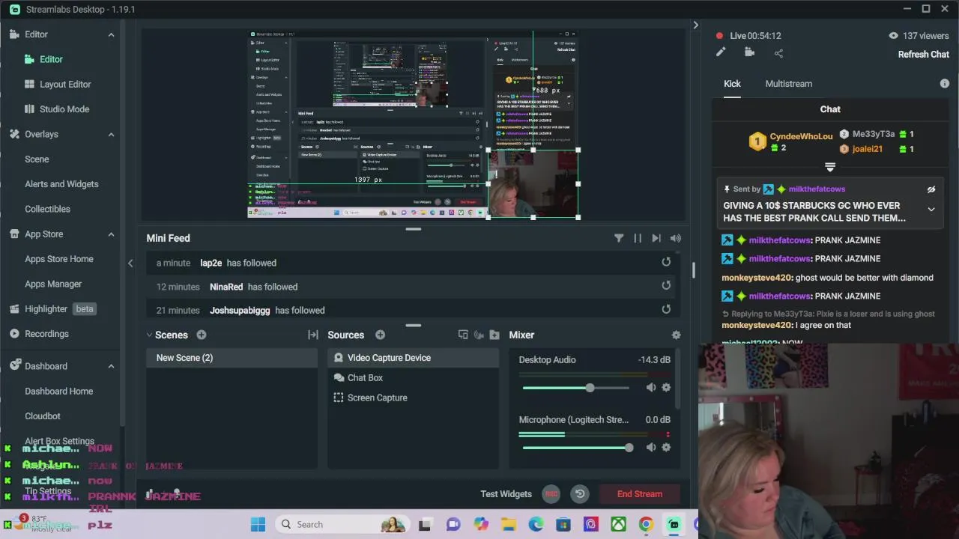959x539 pixels.
Task: Select New Scene (2) in Scenes
Action: point(232,358)
